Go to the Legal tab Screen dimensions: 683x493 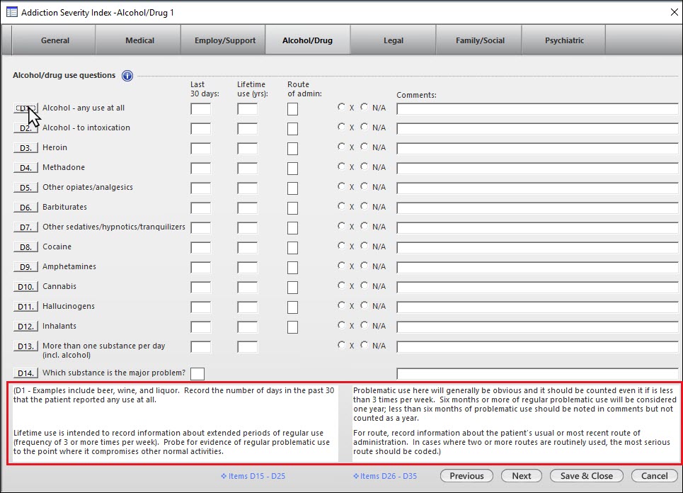click(x=393, y=40)
